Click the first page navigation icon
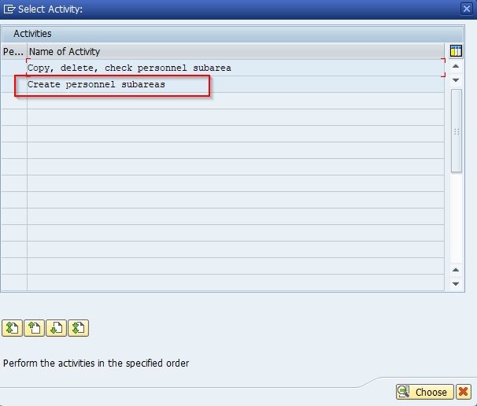477x406 pixels. pyautogui.click(x=12, y=328)
